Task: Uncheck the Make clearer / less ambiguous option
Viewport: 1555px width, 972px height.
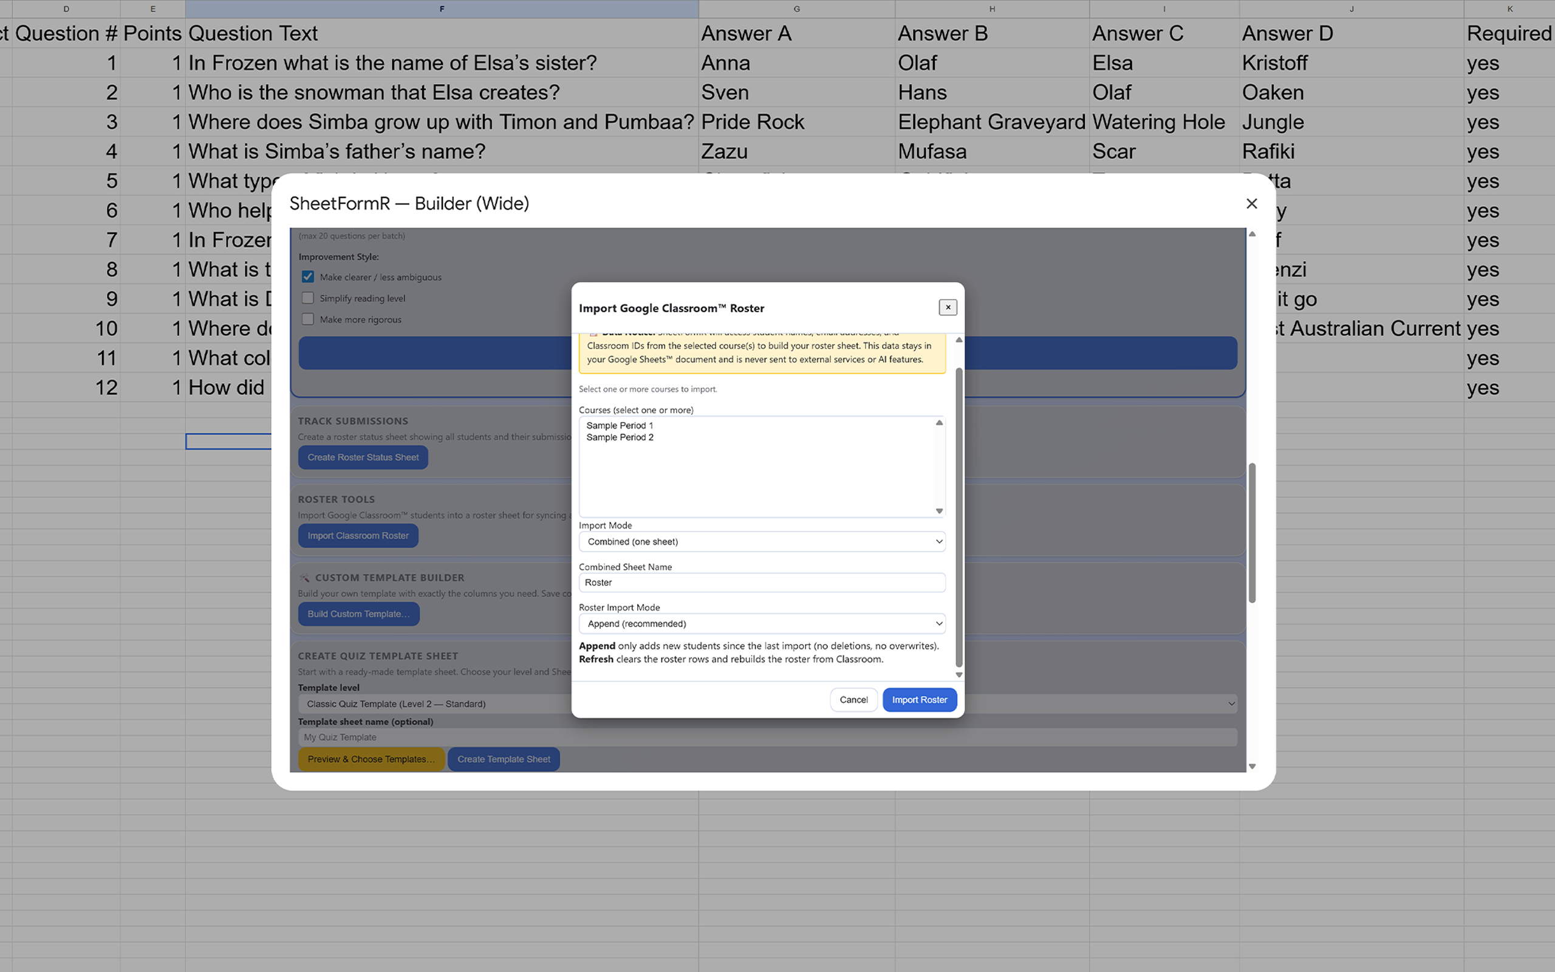Action: [x=308, y=276]
